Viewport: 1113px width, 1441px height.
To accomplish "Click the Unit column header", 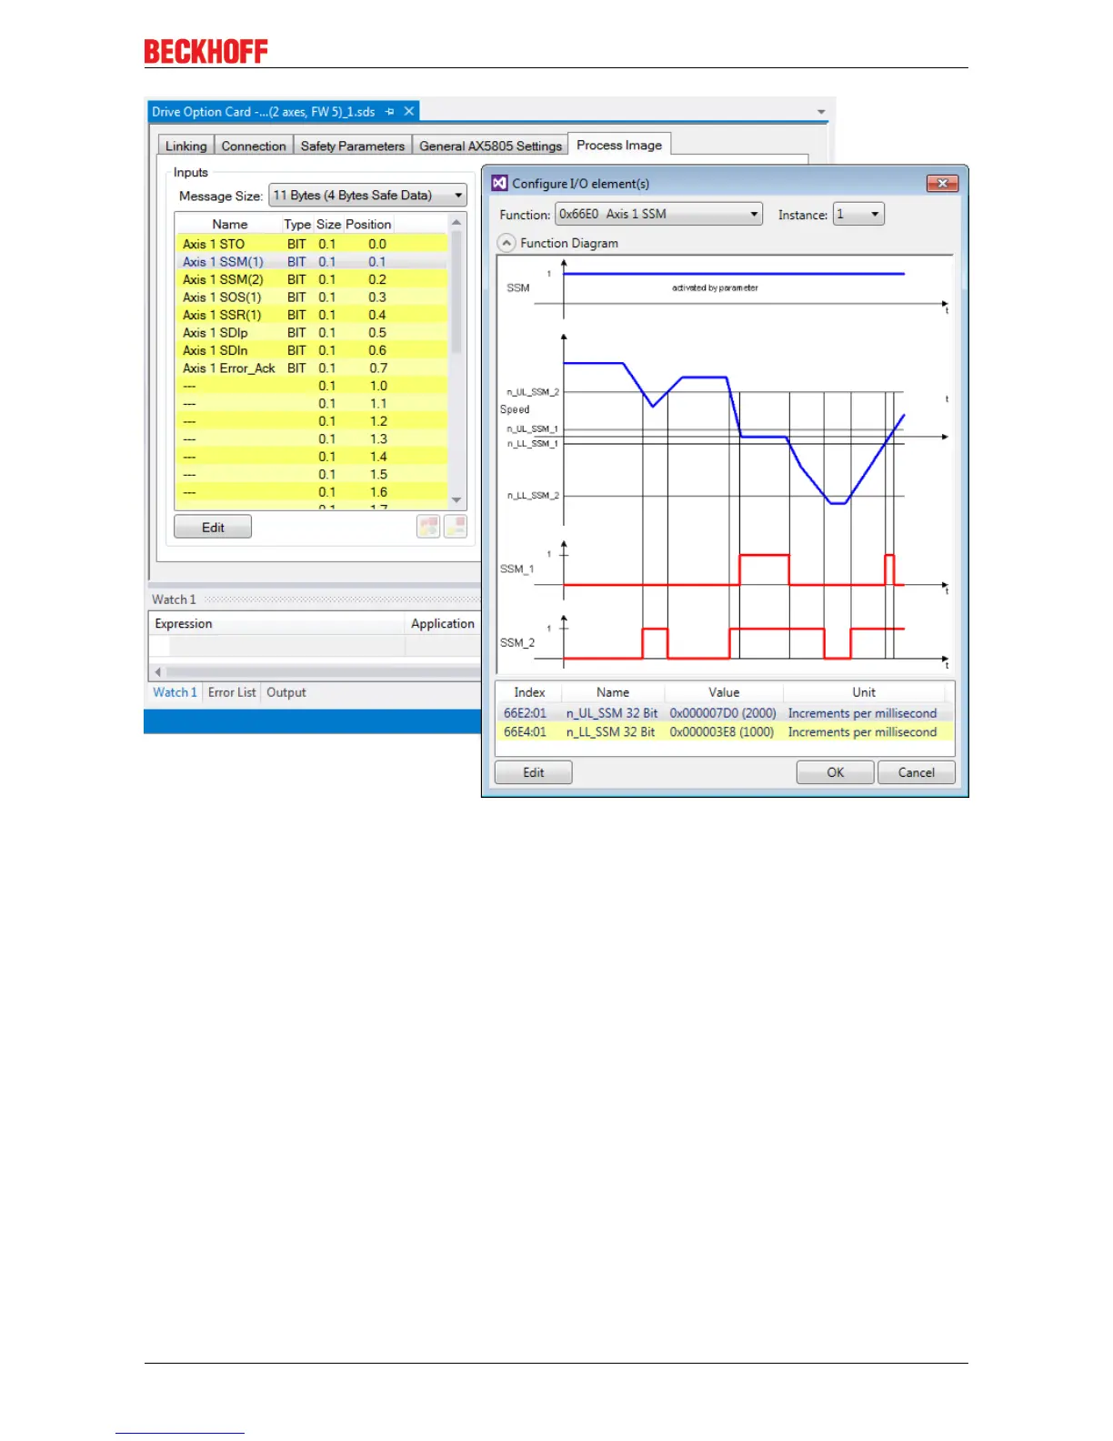I will [x=864, y=692].
